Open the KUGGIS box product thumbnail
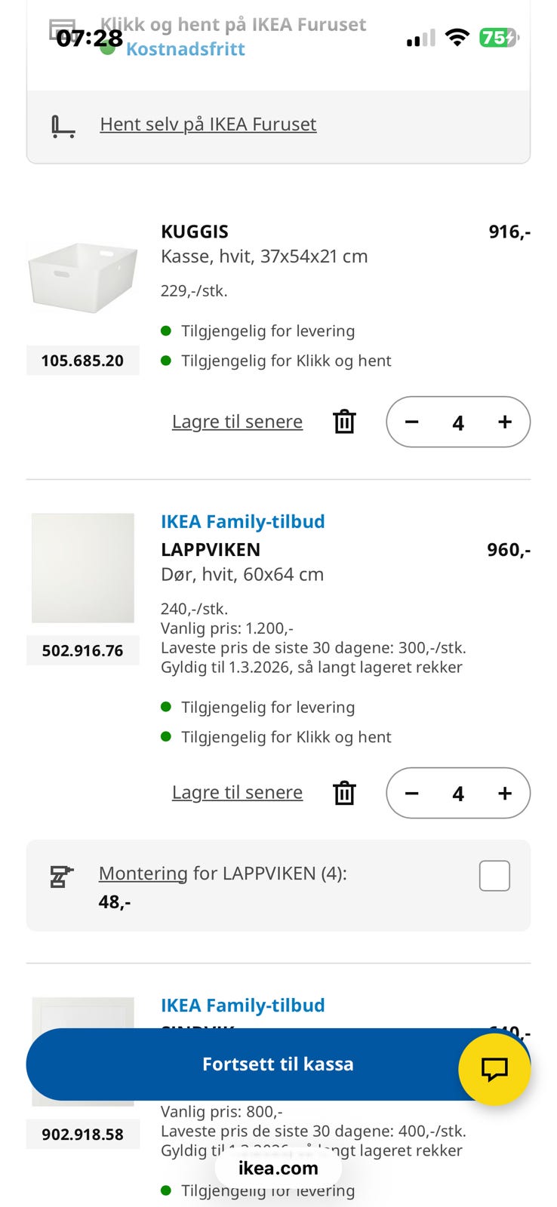The image size is (557, 1207). [x=83, y=277]
